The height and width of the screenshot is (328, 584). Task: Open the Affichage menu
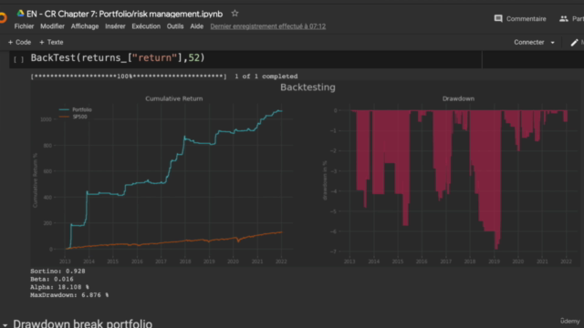85,26
